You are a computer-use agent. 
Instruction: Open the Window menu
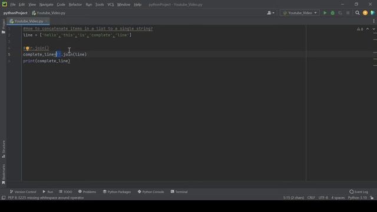coord(124,5)
